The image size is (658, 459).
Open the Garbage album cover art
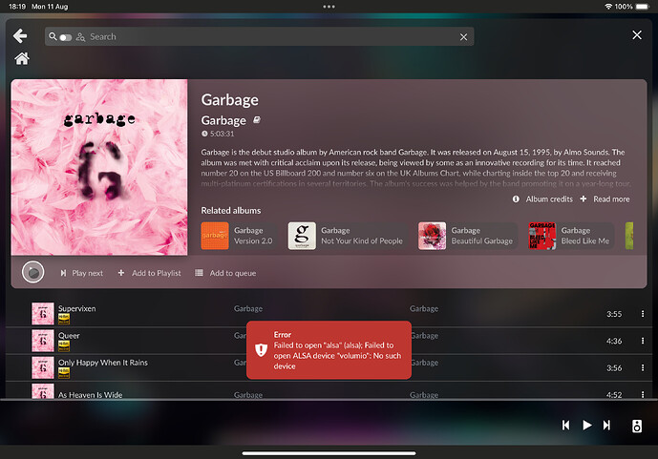(99, 167)
